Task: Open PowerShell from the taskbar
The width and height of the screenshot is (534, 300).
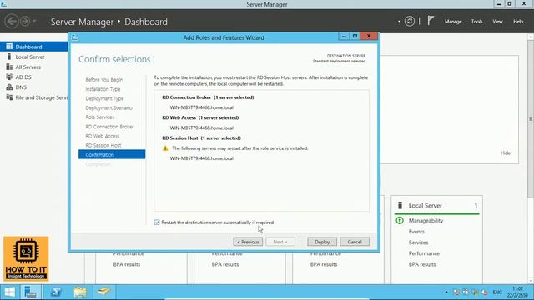Action: tap(56, 292)
